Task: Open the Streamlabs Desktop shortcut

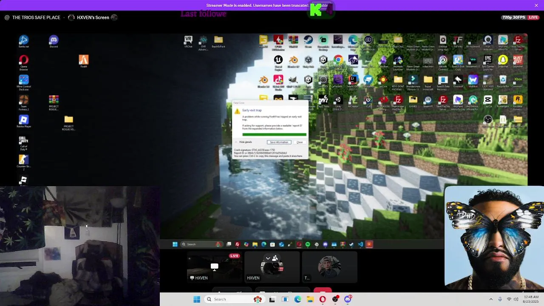Action: click(323, 42)
